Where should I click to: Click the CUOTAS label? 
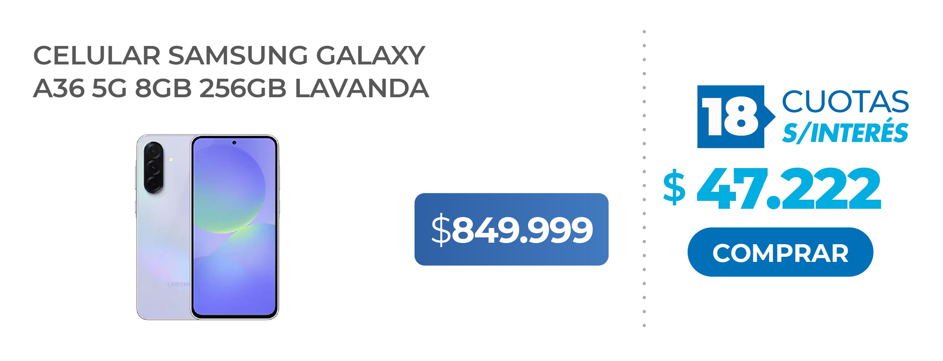[845, 102]
